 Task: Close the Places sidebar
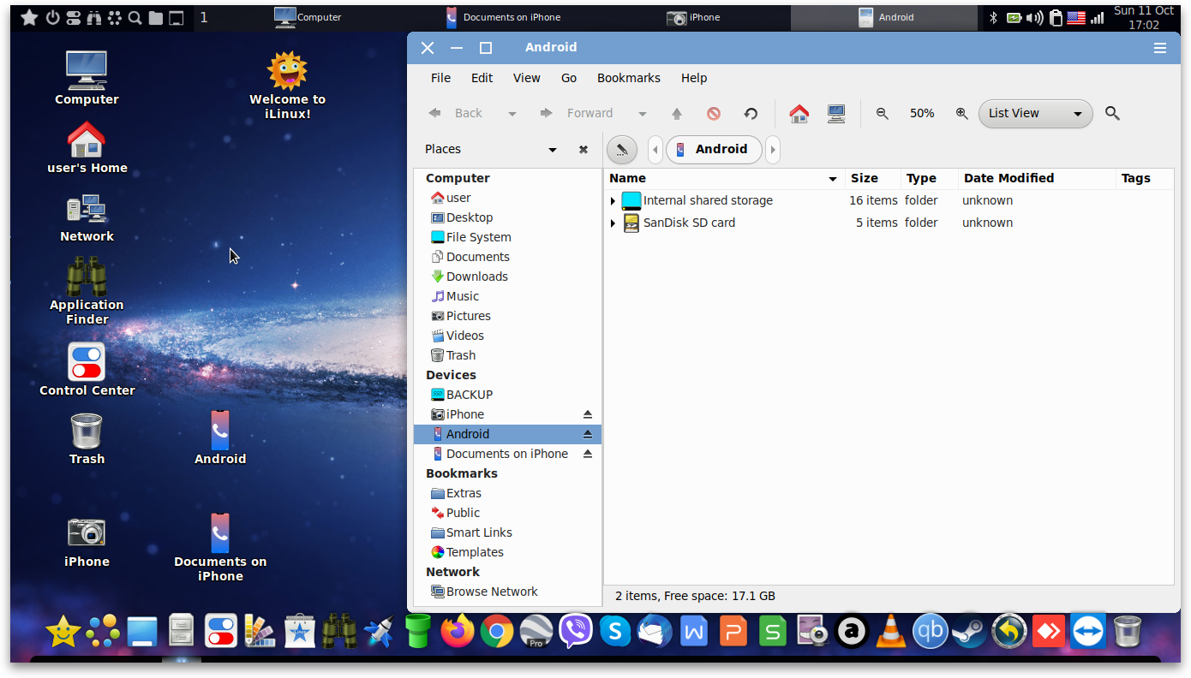click(x=584, y=149)
